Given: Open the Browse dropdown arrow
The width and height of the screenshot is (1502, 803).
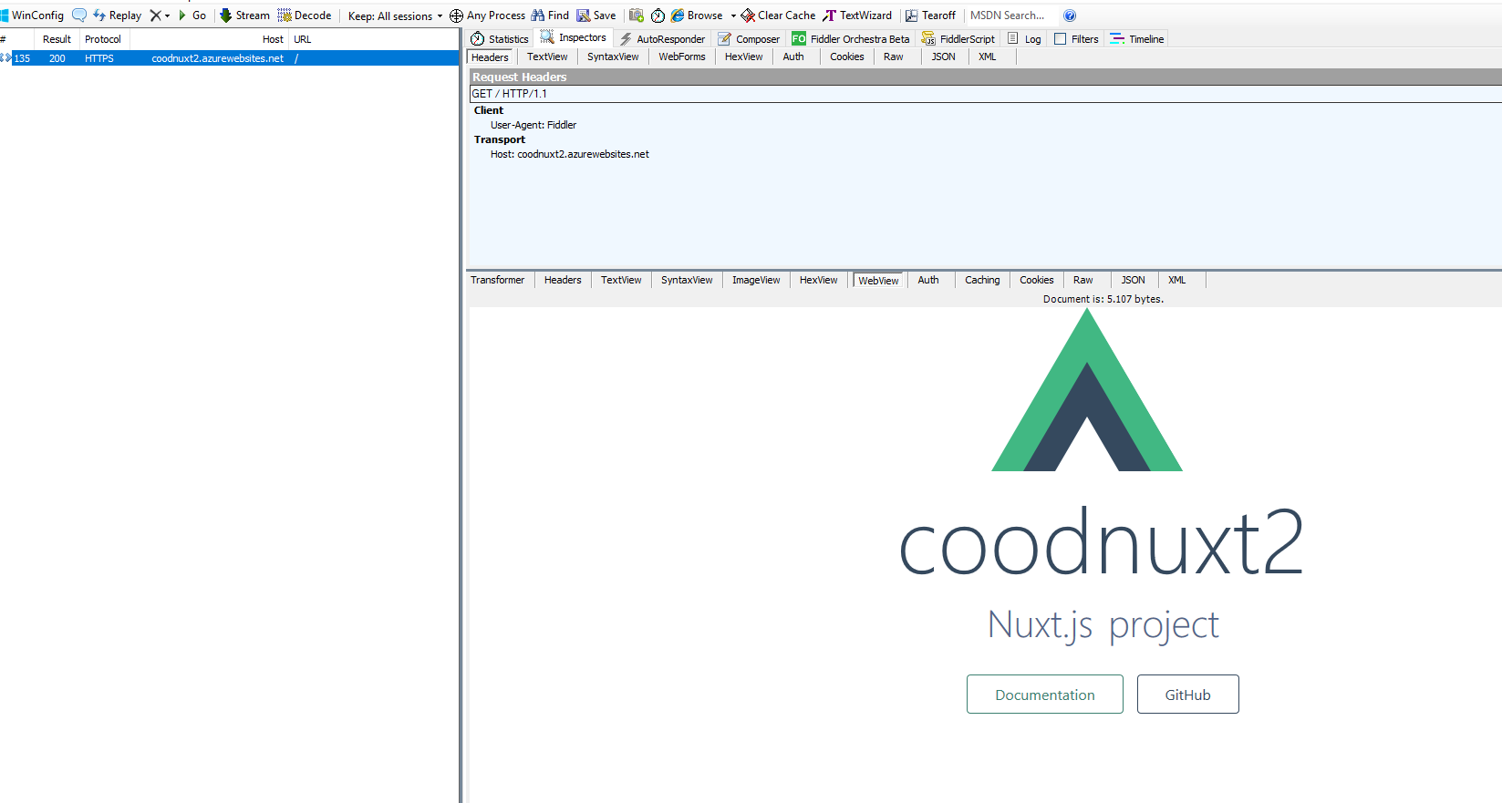Looking at the screenshot, I should pos(733,15).
